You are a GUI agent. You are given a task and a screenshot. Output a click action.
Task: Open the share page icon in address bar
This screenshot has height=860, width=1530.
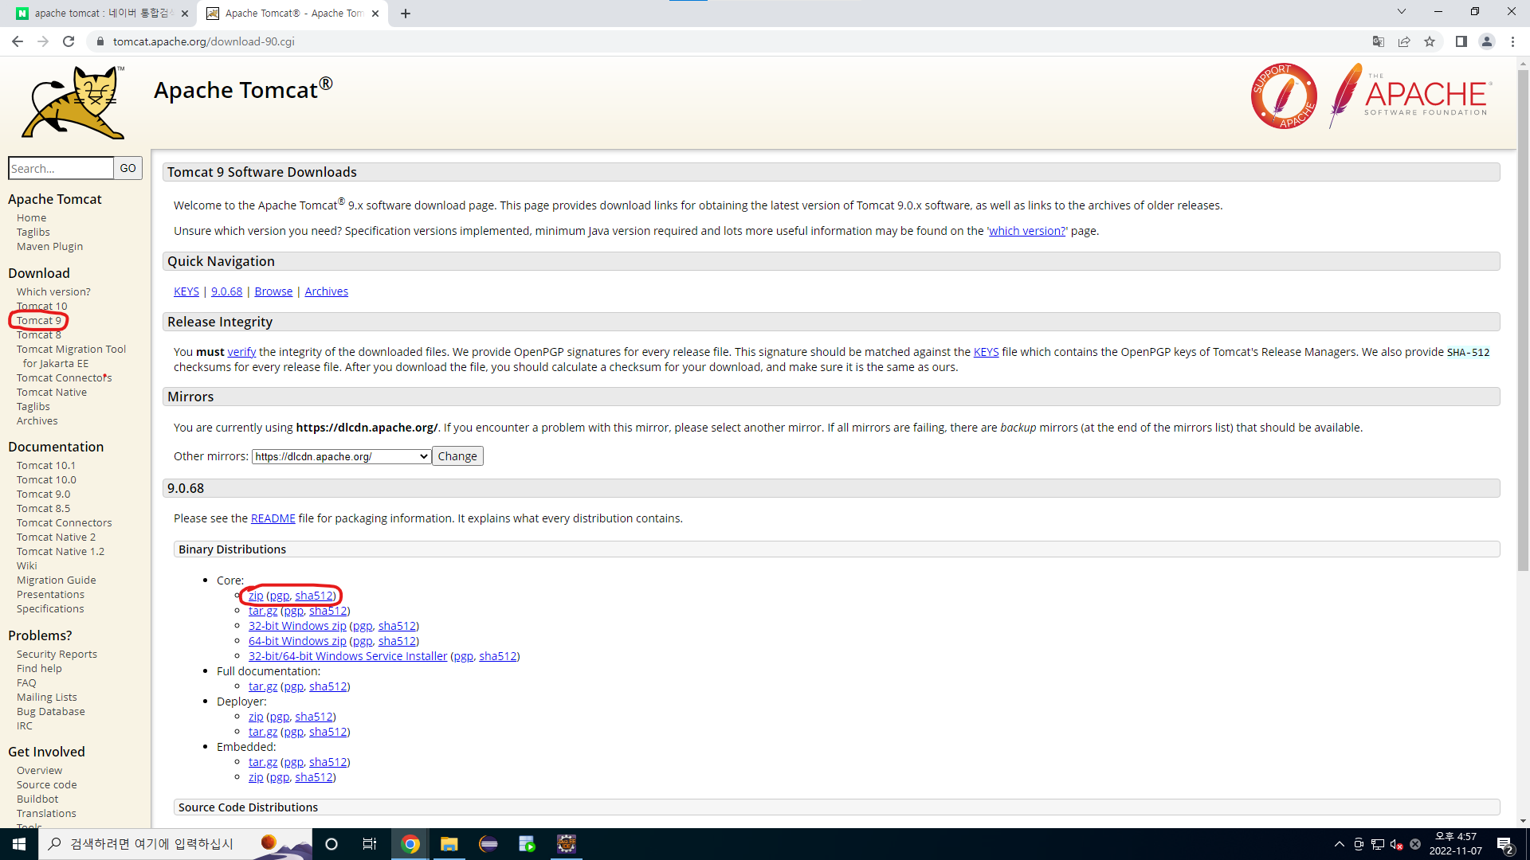tap(1404, 41)
